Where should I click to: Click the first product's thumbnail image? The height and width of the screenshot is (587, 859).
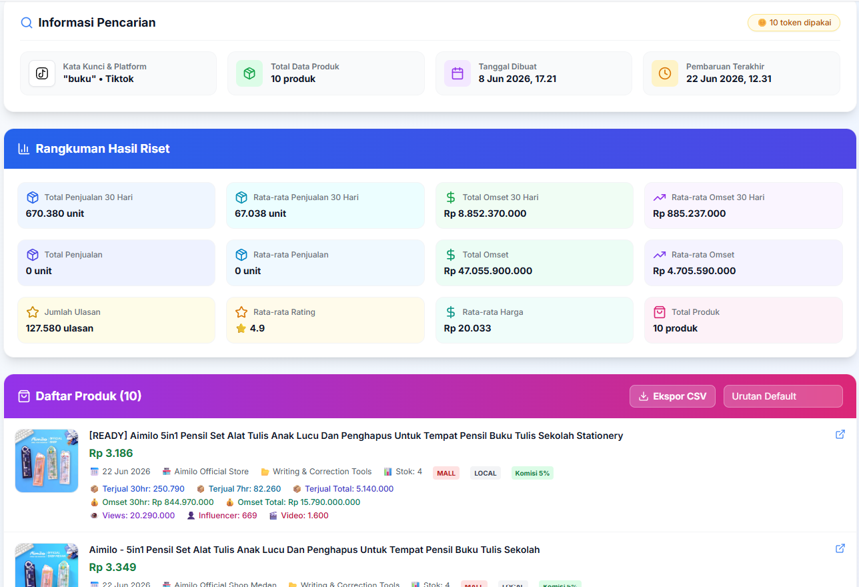tap(47, 461)
